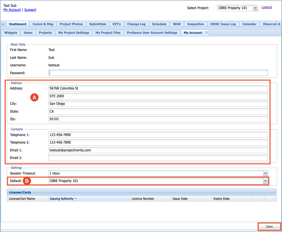Edit the State field
The width and height of the screenshot is (282, 232).
pos(158,111)
